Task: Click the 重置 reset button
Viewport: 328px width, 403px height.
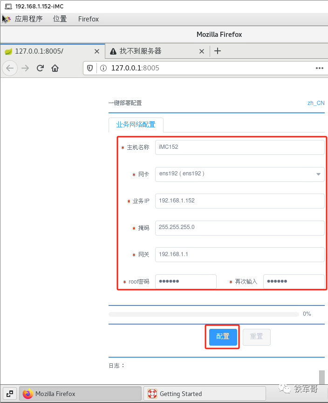Action: pos(256,336)
